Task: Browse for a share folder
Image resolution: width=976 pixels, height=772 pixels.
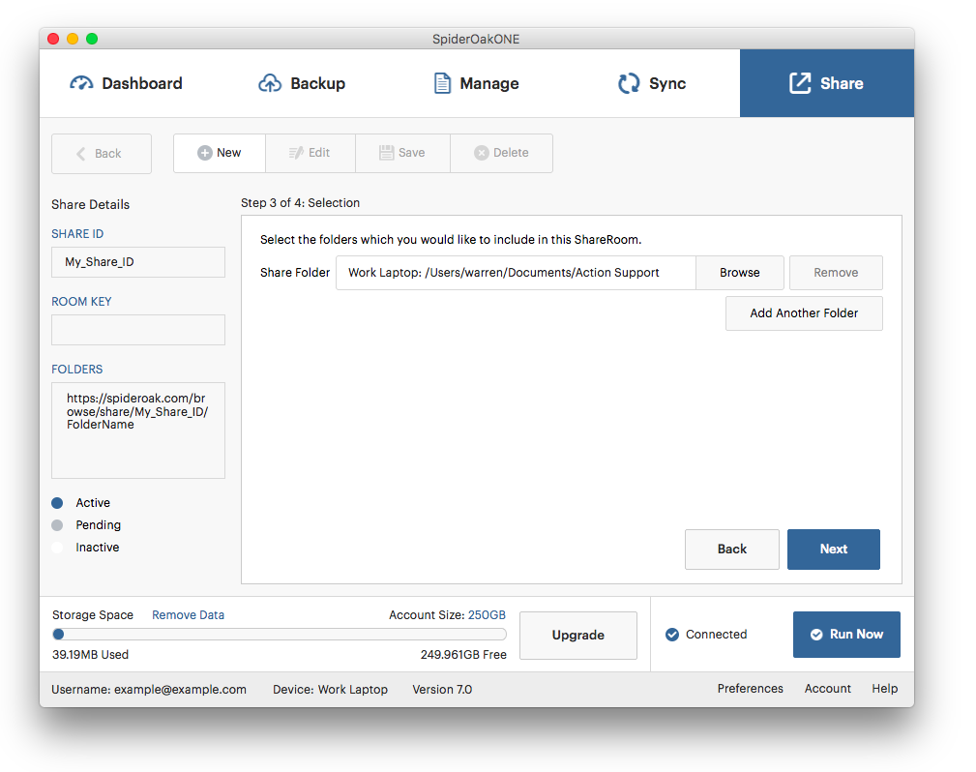Action: [739, 273]
